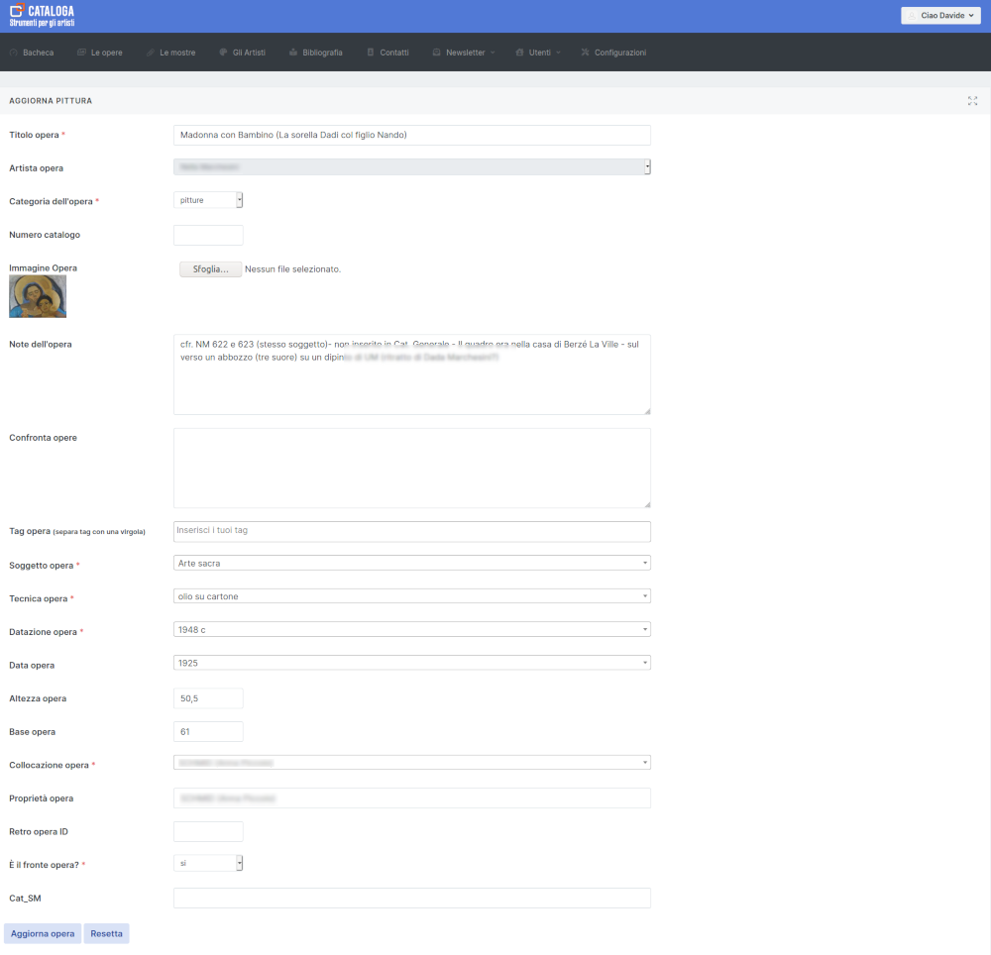Click the Madonna painting thumbnail
The width and height of the screenshot is (991, 955).
pyautogui.click(x=38, y=296)
